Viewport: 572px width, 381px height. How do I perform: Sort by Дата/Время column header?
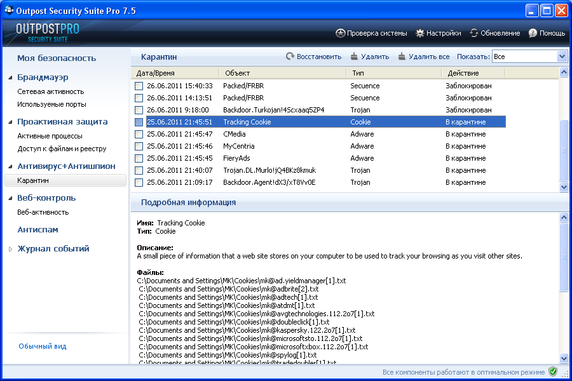175,73
